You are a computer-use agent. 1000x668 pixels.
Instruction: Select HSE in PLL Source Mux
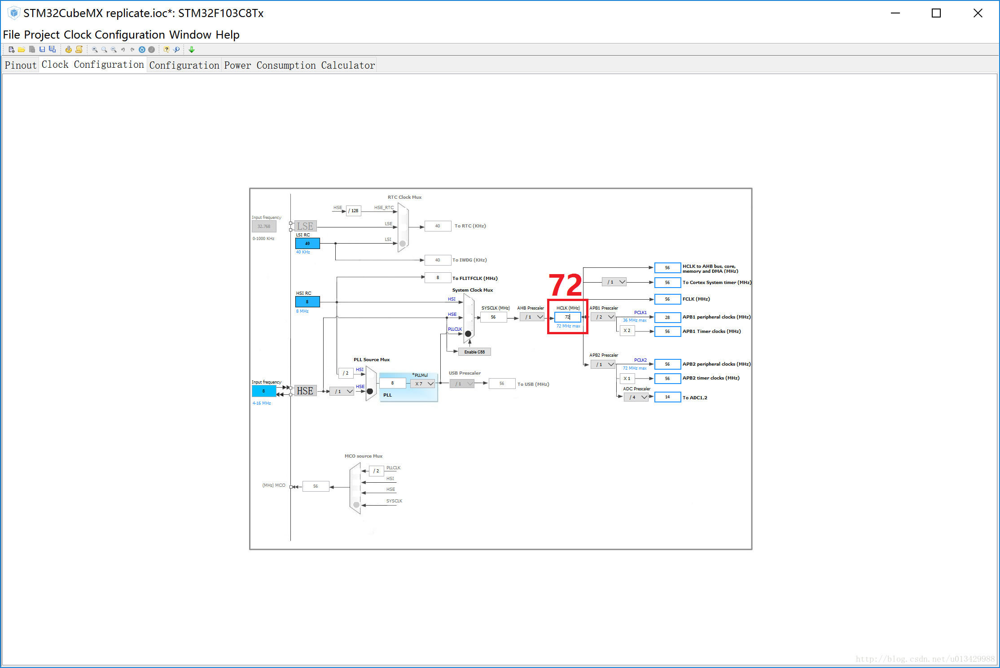[x=370, y=391]
